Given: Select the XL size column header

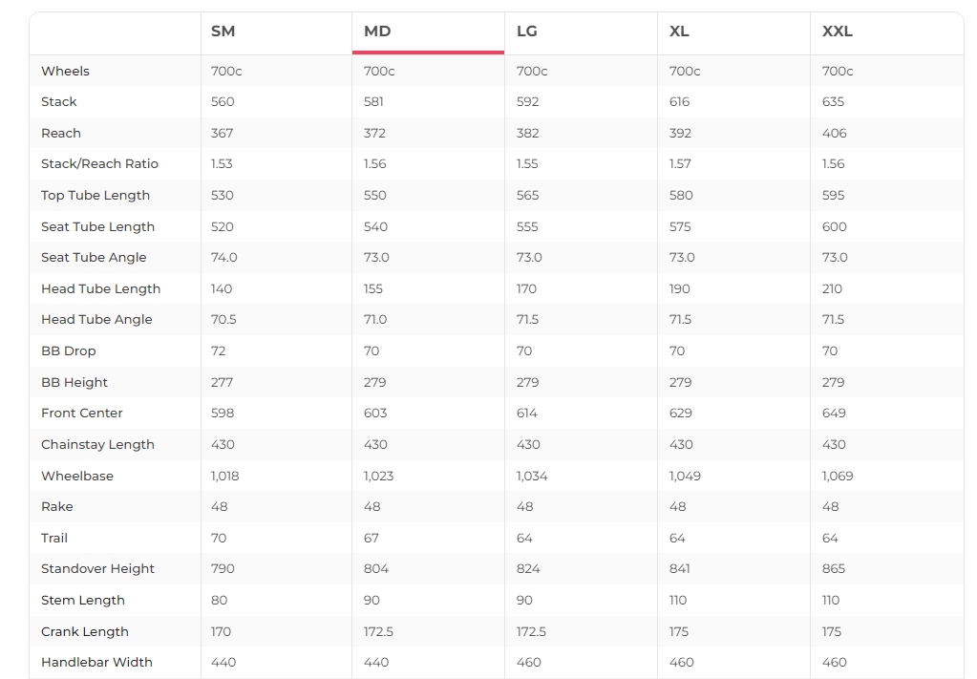Looking at the screenshot, I should click(678, 32).
